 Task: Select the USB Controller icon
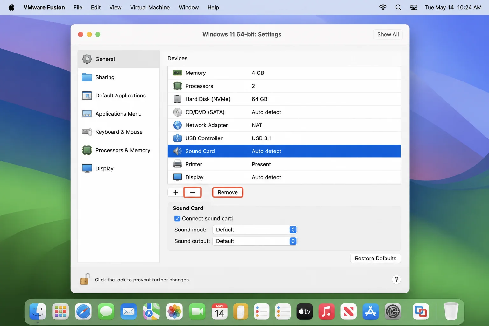point(177,138)
